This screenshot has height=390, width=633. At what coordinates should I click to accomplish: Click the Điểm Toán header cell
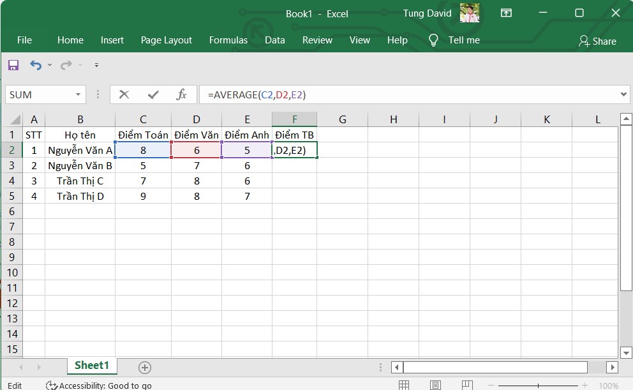(x=144, y=135)
